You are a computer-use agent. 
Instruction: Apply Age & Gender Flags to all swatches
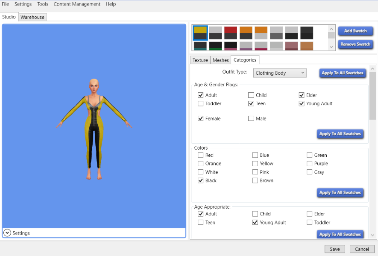pos(340,134)
